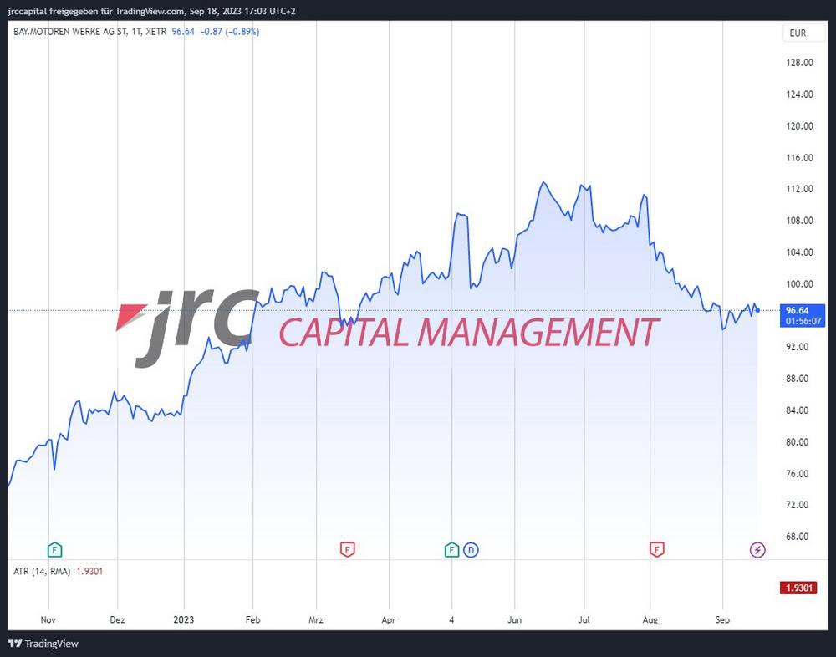Click the blue dividend D marker
The width and height of the screenshot is (836, 657).
[x=471, y=549]
